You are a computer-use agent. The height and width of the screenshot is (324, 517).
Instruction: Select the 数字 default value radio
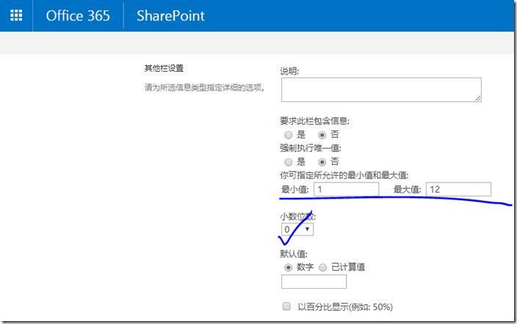289,268
